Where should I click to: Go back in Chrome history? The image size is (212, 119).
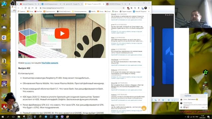[19, 8]
